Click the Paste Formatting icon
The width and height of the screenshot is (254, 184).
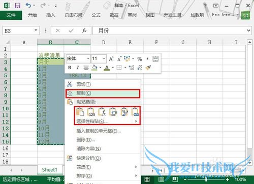click(x=124, y=112)
